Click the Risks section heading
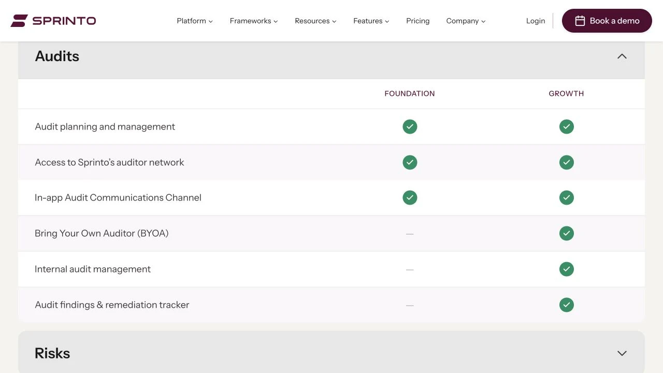 coord(52,353)
